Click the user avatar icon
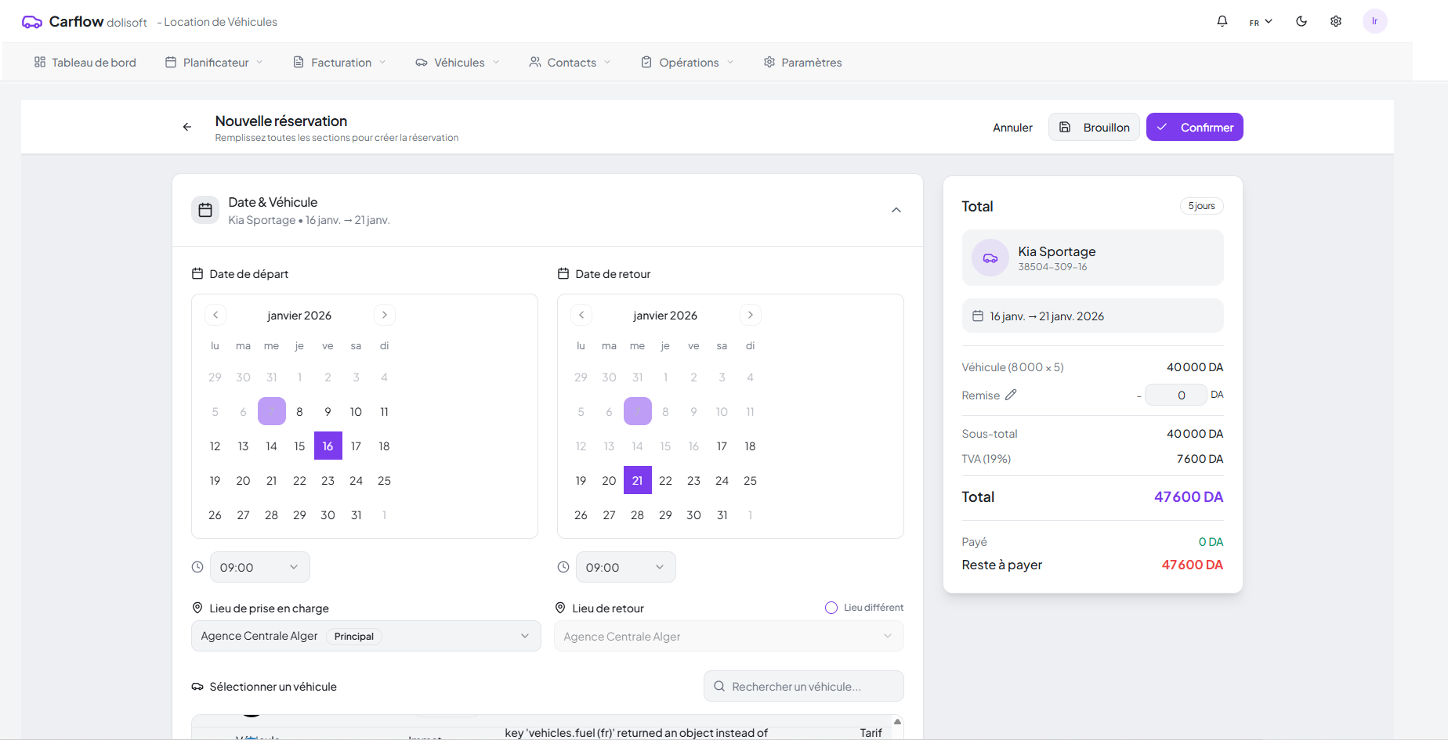The image size is (1448, 740). coord(1374,21)
